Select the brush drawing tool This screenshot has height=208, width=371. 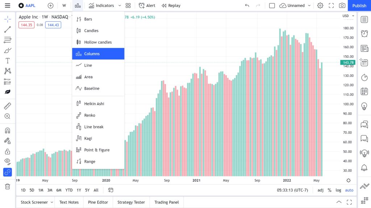8,50
